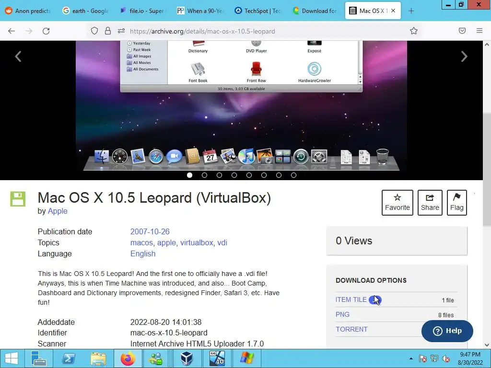This screenshot has width=491, height=368.
Task: Switch to the file.io tab
Action: (x=142, y=11)
